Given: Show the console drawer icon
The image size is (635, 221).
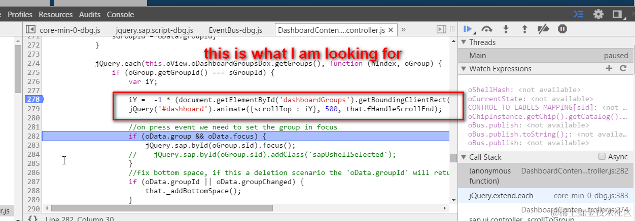Looking at the screenshot, I should [x=579, y=14].
